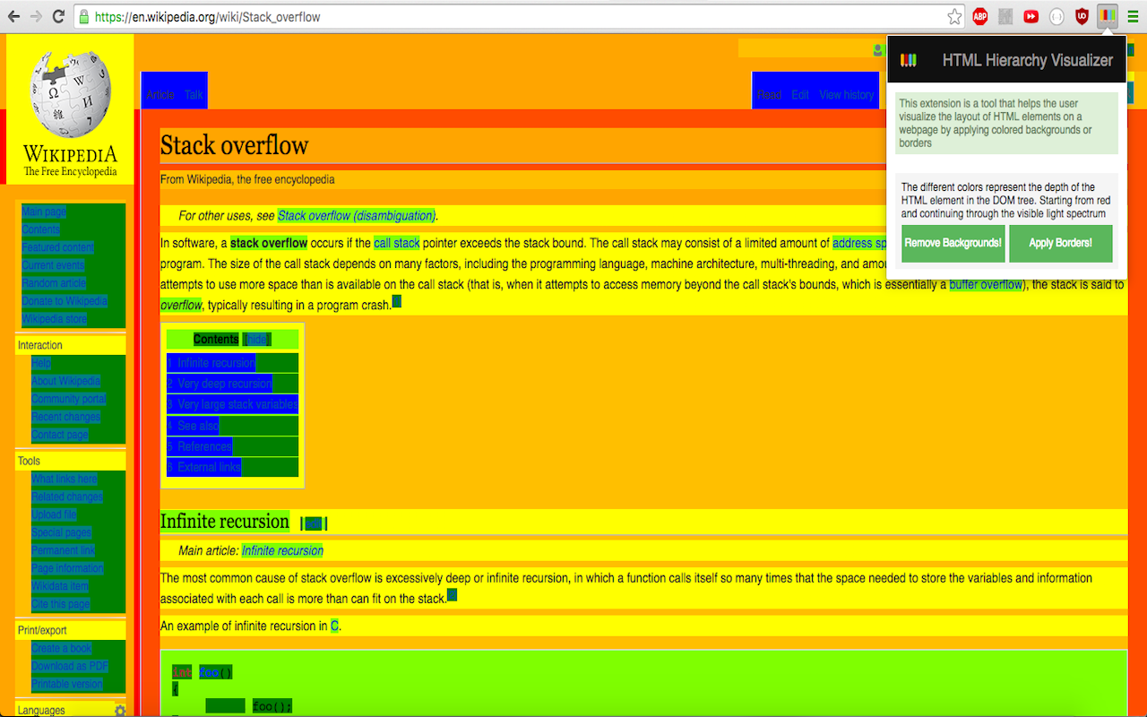This screenshot has height=717, width=1147.
Task: Follow the 'C' language link
Action: tap(334, 626)
